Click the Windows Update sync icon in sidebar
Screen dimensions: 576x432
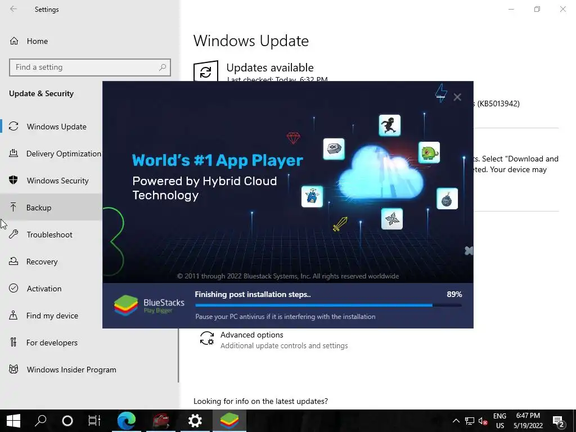13,127
